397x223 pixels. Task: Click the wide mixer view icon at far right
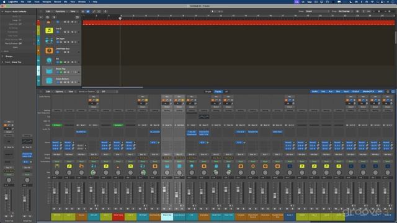tap(393, 92)
